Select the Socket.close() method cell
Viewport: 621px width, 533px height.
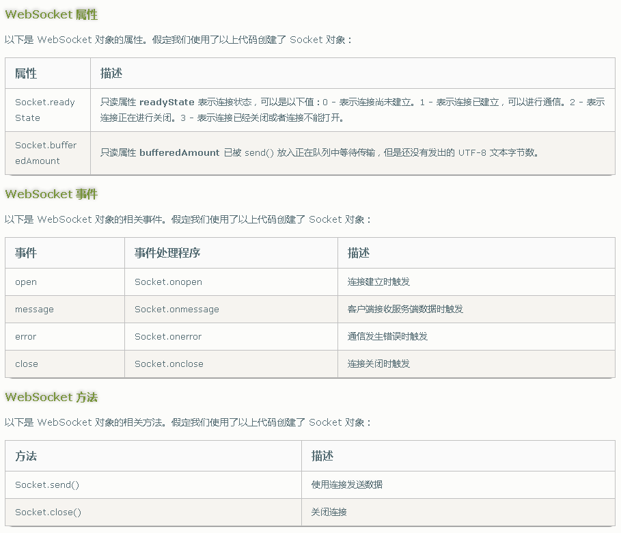click(48, 512)
